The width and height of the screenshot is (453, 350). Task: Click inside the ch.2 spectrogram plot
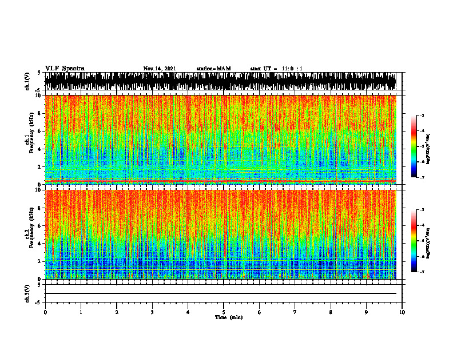(220, 234)
